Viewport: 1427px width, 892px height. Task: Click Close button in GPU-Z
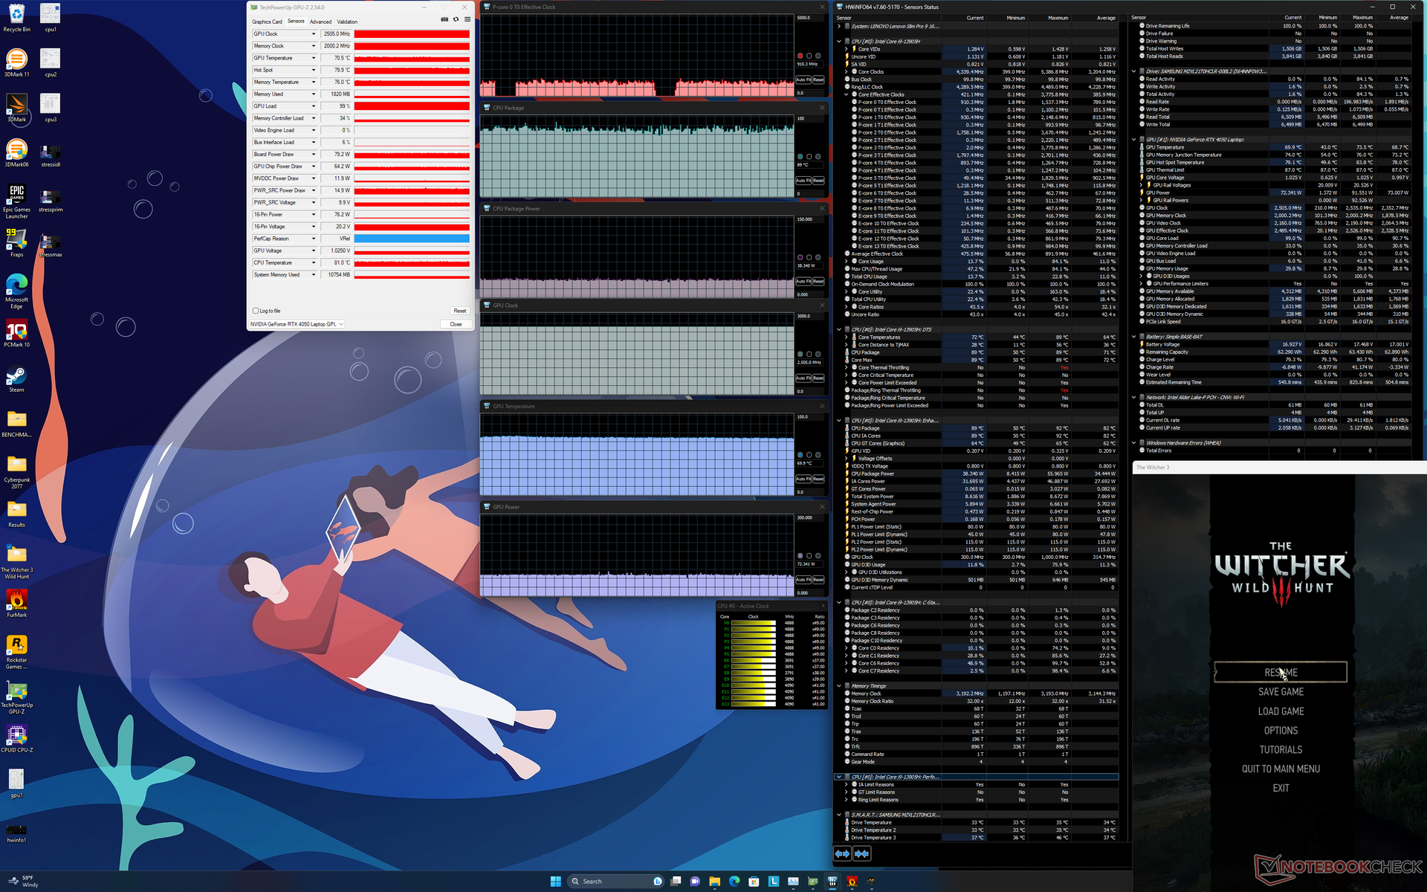click(456, 324)
